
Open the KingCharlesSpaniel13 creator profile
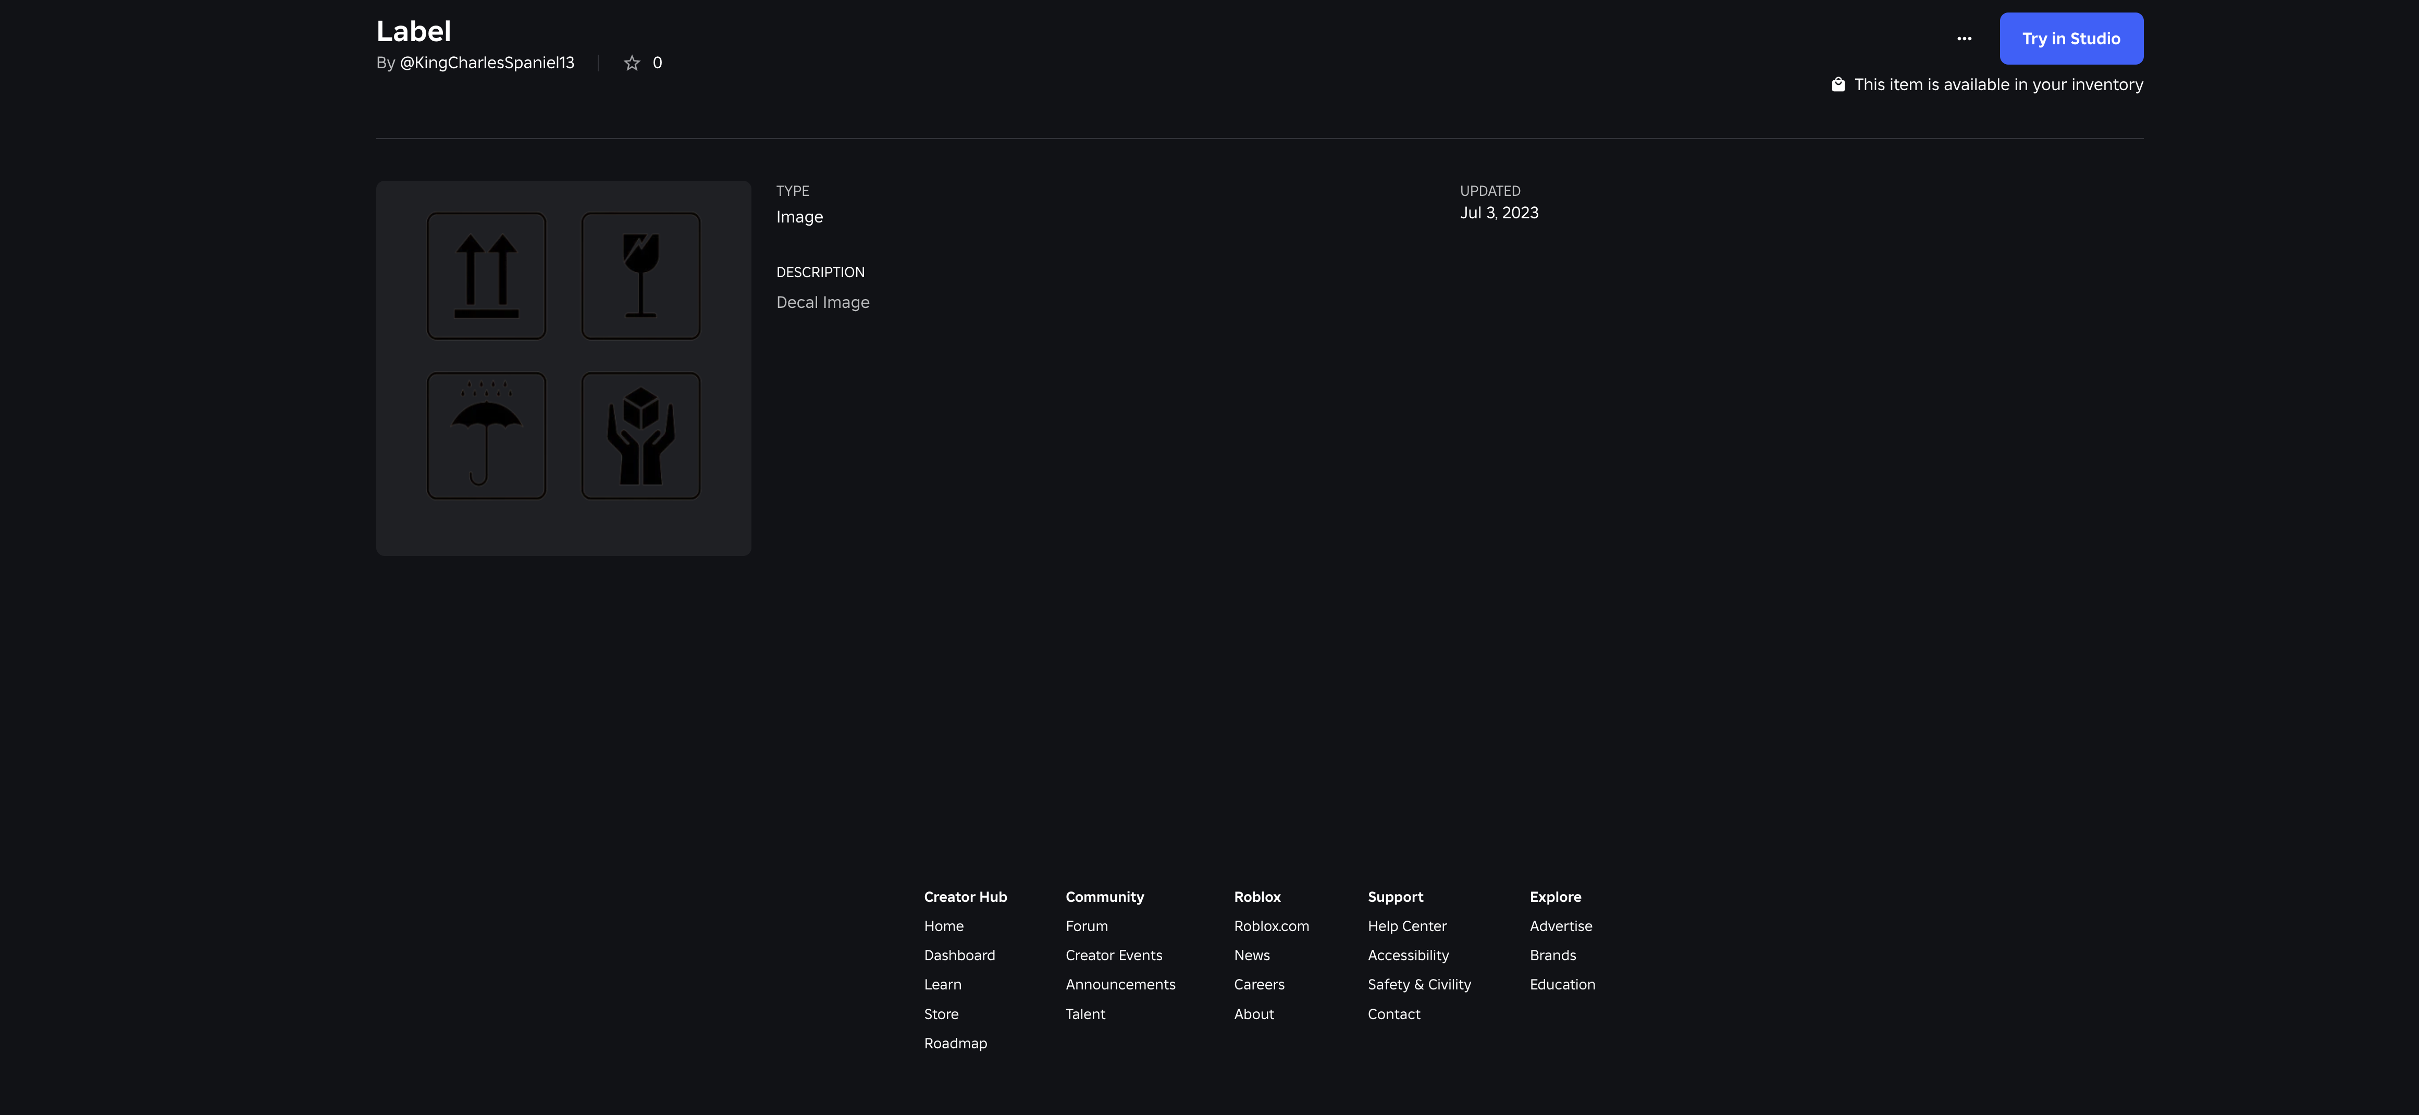coord(486,63)
